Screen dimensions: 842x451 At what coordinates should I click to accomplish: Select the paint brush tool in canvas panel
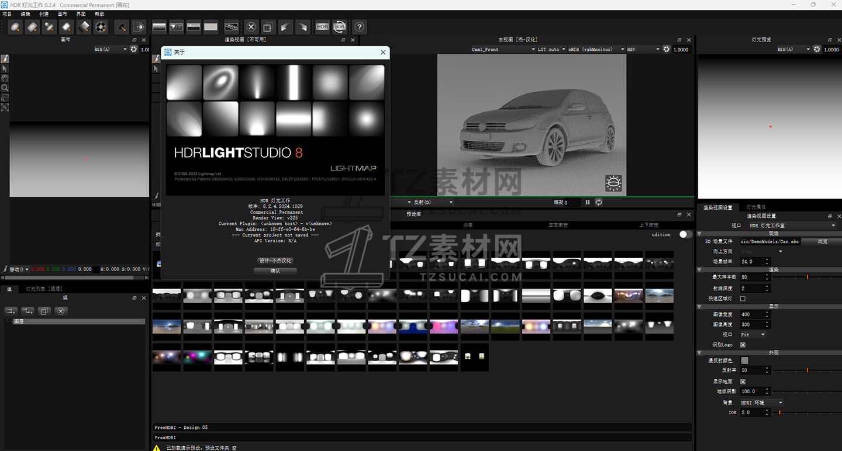click(x=5, y=59)
